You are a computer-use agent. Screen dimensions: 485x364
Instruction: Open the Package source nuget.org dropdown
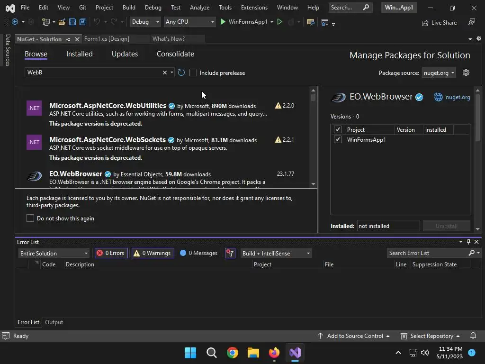439,73
